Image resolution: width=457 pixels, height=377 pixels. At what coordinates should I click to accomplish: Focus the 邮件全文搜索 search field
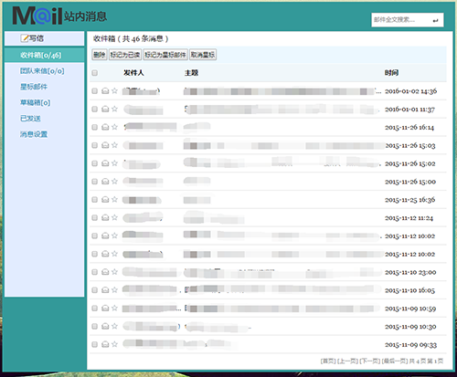(x=401, y=20)
